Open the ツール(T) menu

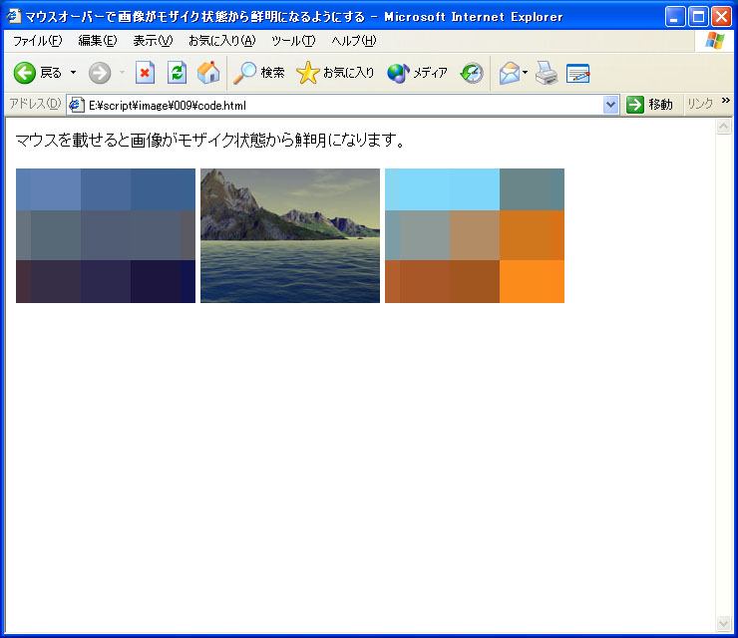(293, 41)
